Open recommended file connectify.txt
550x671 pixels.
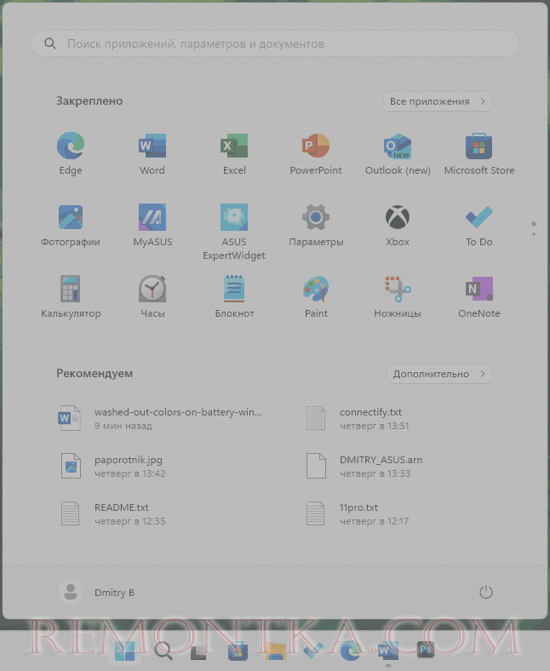pyautogui.click(x=358, y=418)
